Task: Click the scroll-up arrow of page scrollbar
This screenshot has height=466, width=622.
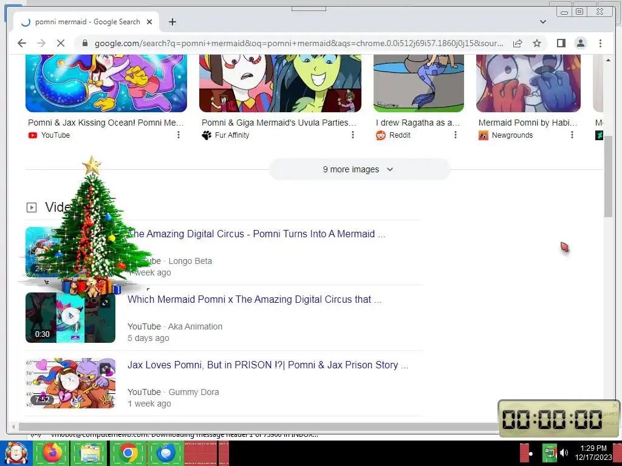Action: [x=609, y=60]
